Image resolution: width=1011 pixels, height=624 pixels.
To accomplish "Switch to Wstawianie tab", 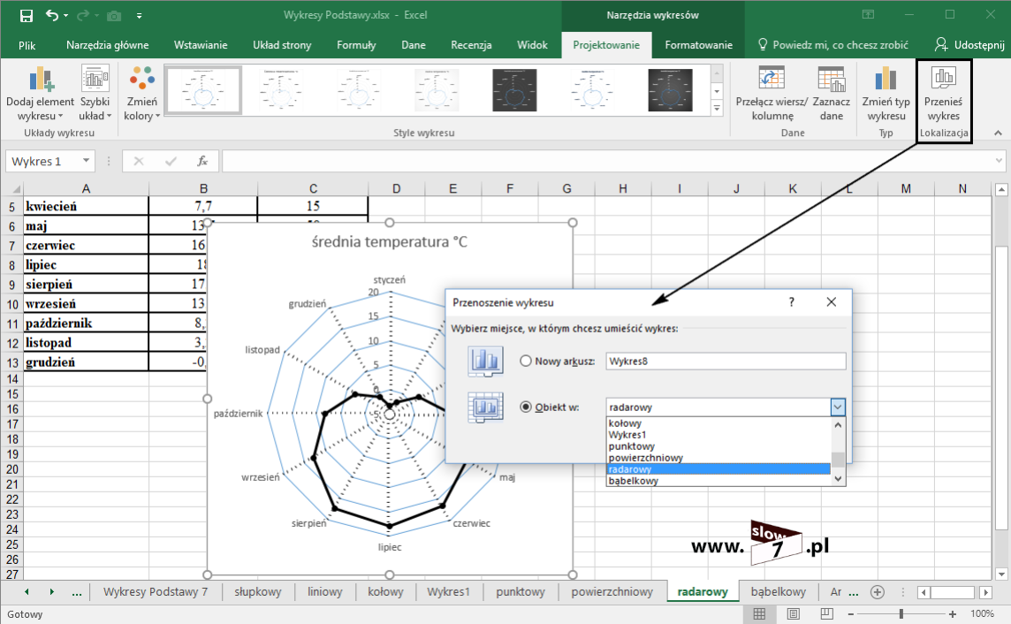I will point(201,45).
